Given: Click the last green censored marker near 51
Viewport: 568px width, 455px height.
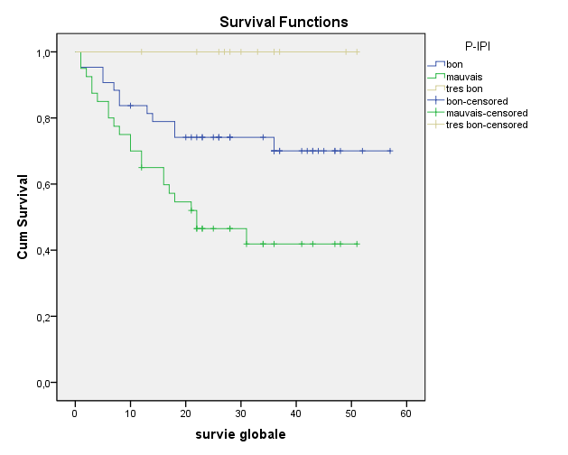Looking at the screenshot, I should click(357, 244).
